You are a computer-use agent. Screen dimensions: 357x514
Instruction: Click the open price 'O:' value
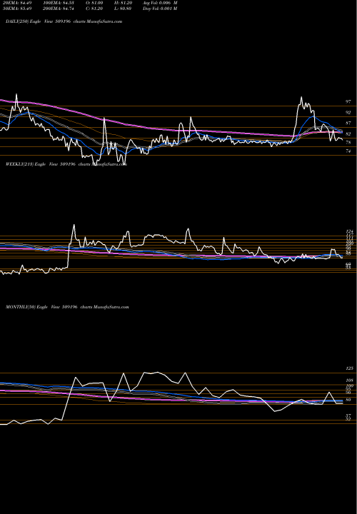click(x=95, y=3)
